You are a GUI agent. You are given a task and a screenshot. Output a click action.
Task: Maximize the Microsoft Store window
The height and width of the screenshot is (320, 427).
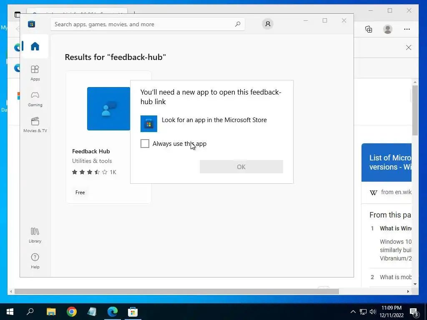pyautogui.click(x=324, y=20)
